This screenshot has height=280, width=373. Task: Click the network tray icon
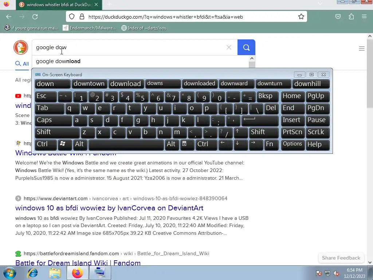(327, 273)
